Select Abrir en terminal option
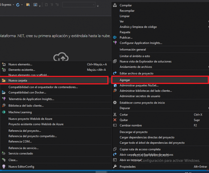 (131, 160)
